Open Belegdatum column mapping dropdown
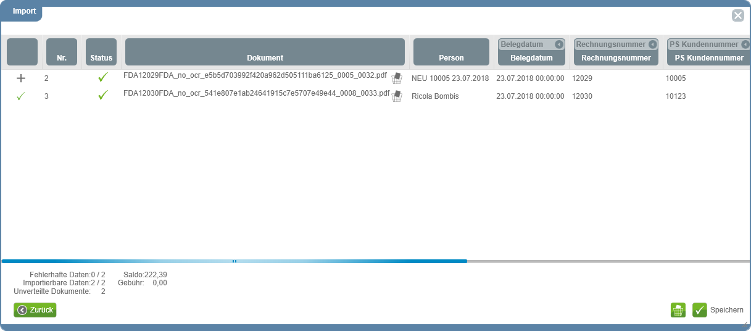The image size is (751, 331). 558,44
